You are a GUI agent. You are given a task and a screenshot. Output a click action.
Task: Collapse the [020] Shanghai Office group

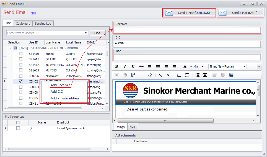[x=10, y=48]
